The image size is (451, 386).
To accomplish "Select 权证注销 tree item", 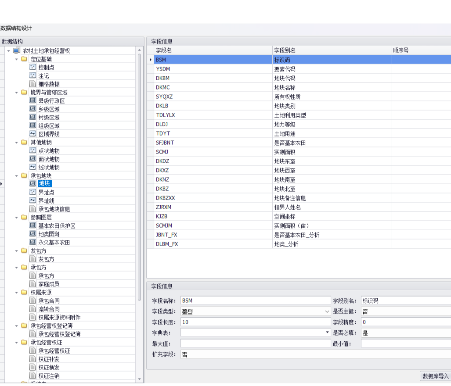I will click(x=49, y=375).
